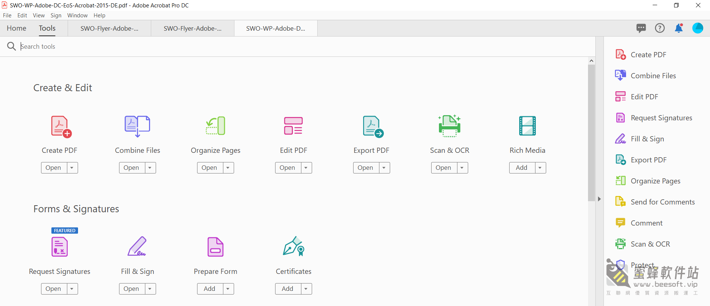
Task: Click Open button under Combine Files
Action: tap(132, 168)
